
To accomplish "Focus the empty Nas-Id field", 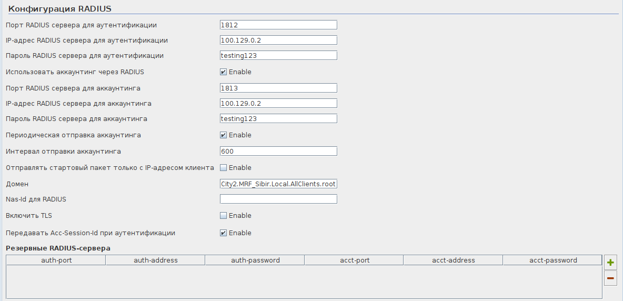I will (278, 199).
